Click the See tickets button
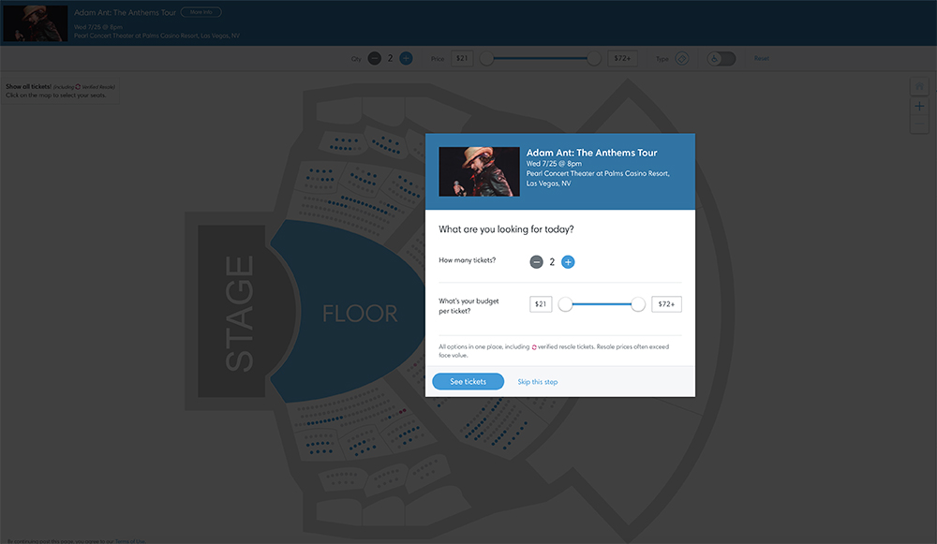 (468, 382)
